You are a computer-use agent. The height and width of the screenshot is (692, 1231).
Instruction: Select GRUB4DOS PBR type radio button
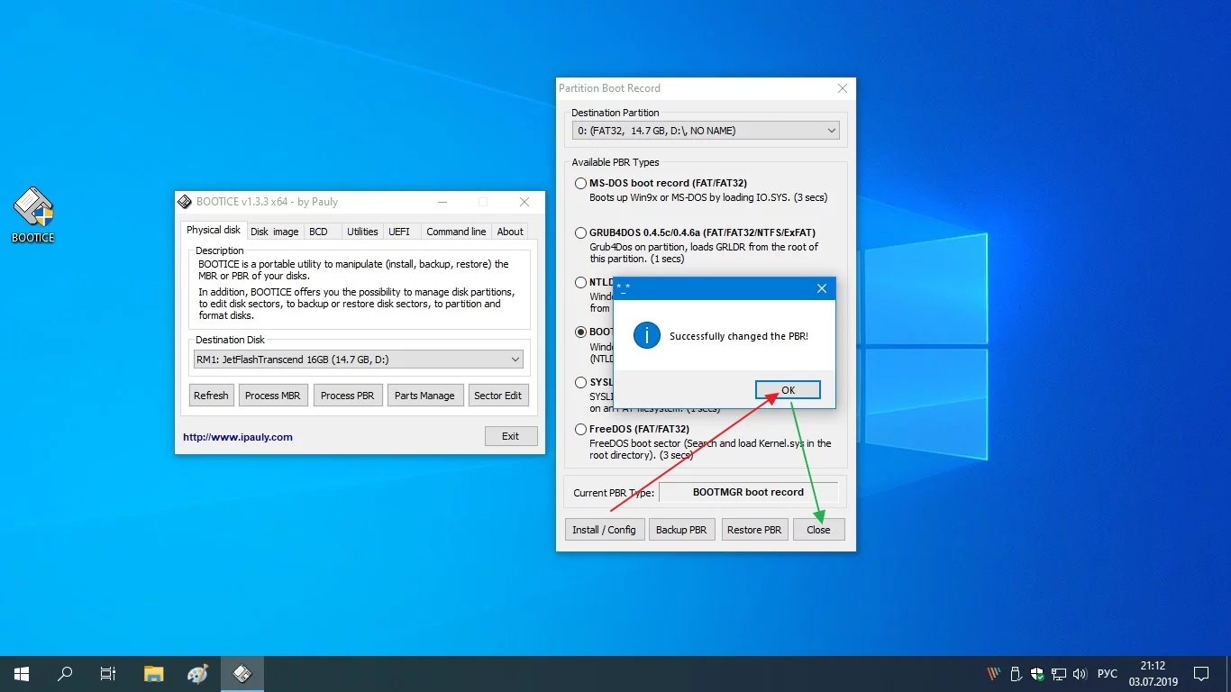coord(581,233)
